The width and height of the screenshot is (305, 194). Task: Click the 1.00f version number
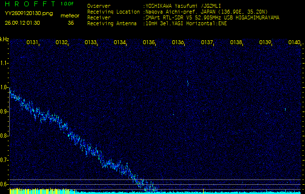[x=68, y=4]
